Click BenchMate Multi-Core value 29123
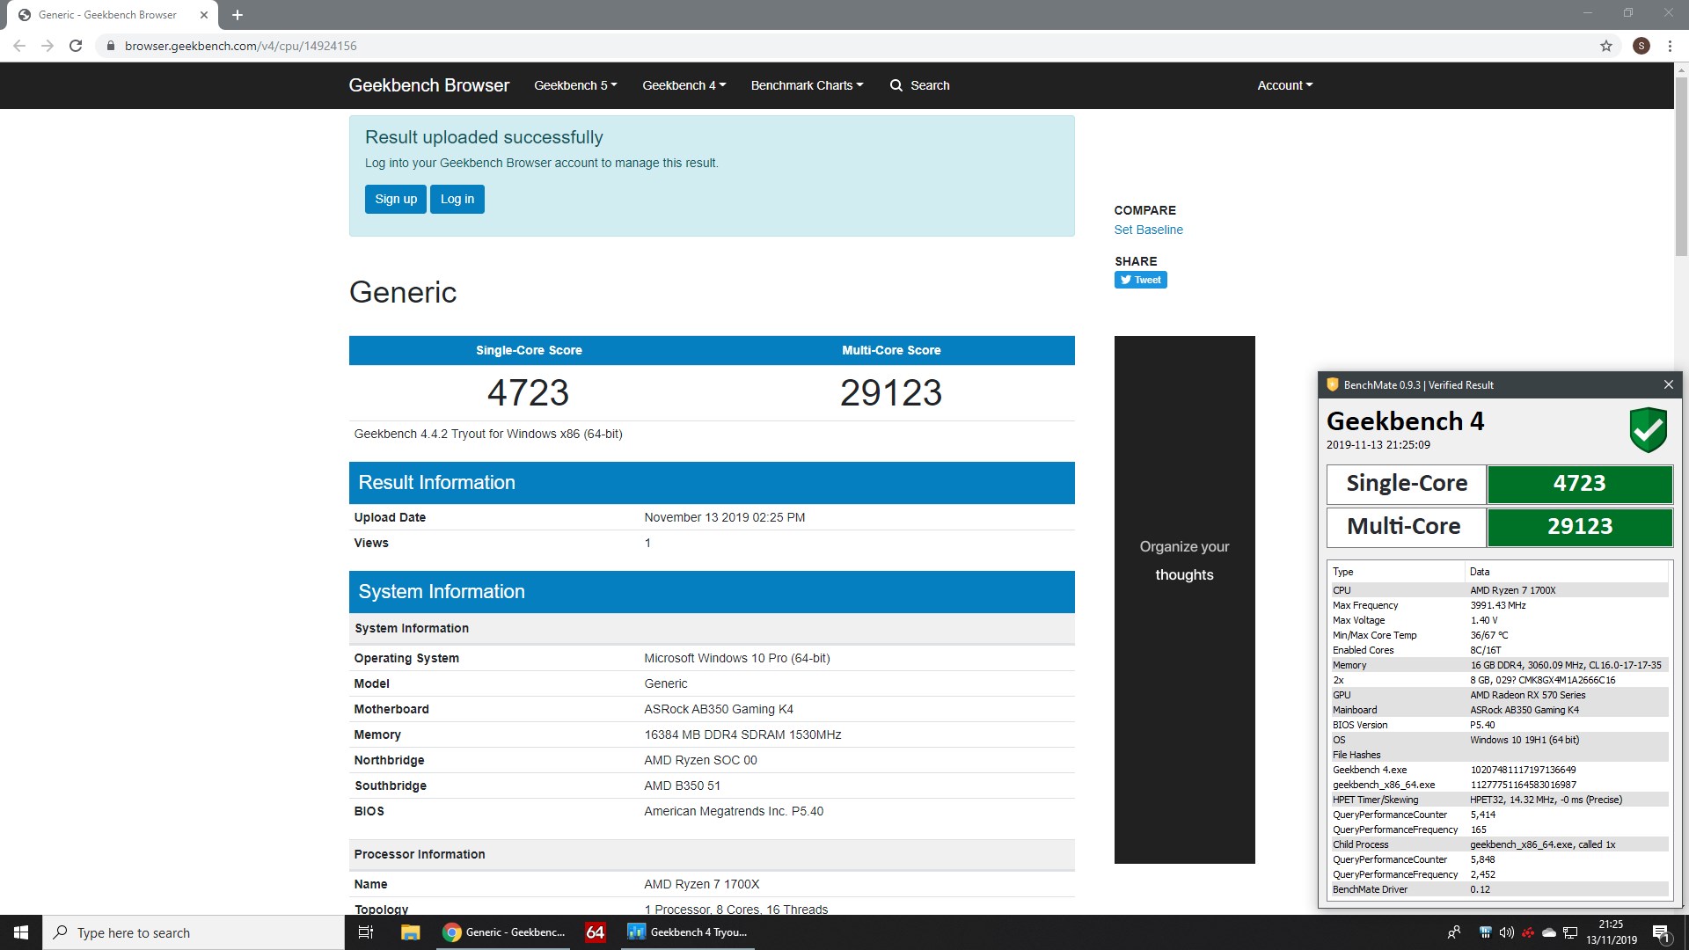The image size is (1689, 950). [x=1579, y=526]
